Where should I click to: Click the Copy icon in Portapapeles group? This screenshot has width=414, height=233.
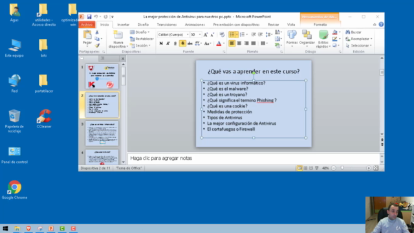point(97,39)
